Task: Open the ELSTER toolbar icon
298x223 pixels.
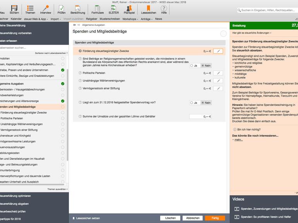Action: click(114, 8)
